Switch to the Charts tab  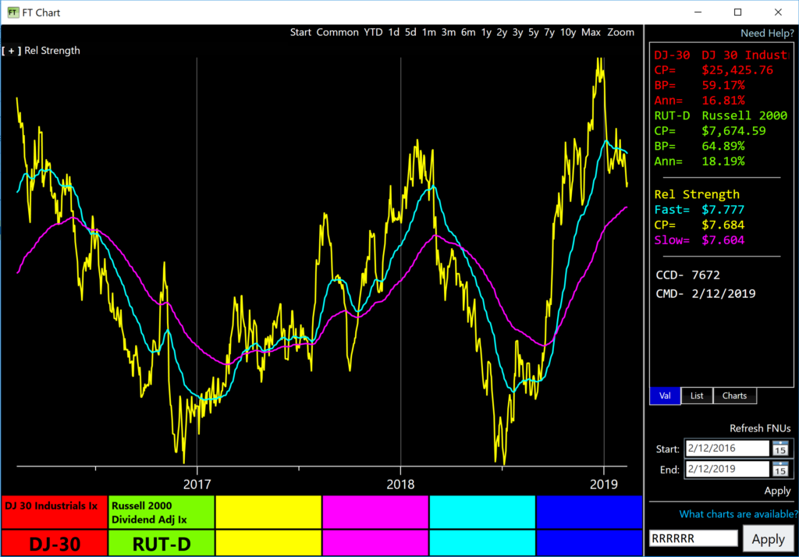[733, 396]
